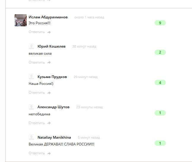Click Ислам Абдурахманов's profile photo thumbnail
Screen dimensions: 192x162
tap(20, 20)
